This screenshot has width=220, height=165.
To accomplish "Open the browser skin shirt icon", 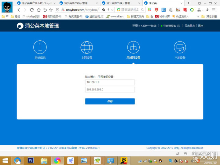I will click(x=199, y=3).
